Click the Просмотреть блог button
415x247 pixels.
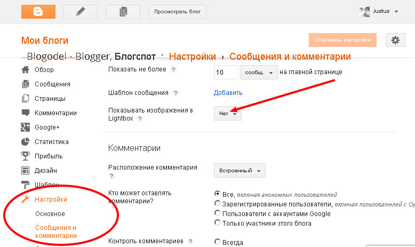[177, 12]
